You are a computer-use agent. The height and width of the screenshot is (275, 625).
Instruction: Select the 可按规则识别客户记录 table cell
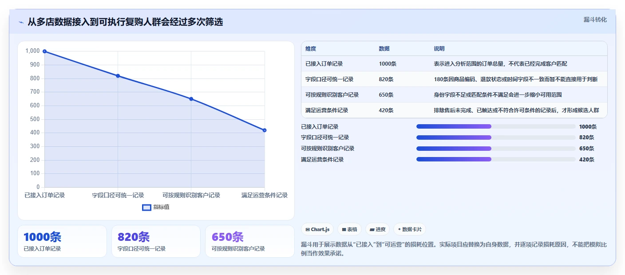[x=332, y=95]
